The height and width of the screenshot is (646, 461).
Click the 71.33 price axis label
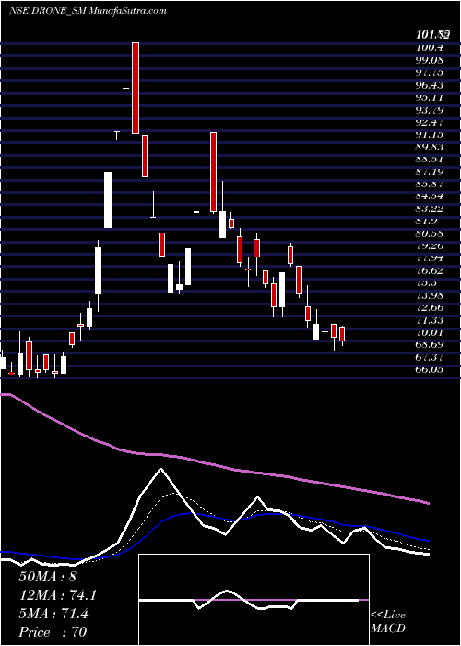429,320
